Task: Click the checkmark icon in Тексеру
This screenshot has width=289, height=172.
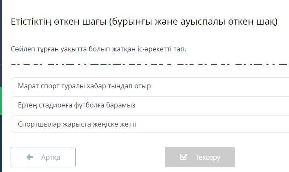Action: pos(184,157)
